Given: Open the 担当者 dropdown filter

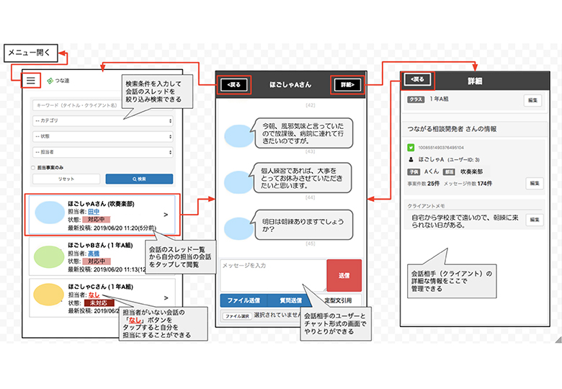Looking at the screenshot, I should pos(103,152).
